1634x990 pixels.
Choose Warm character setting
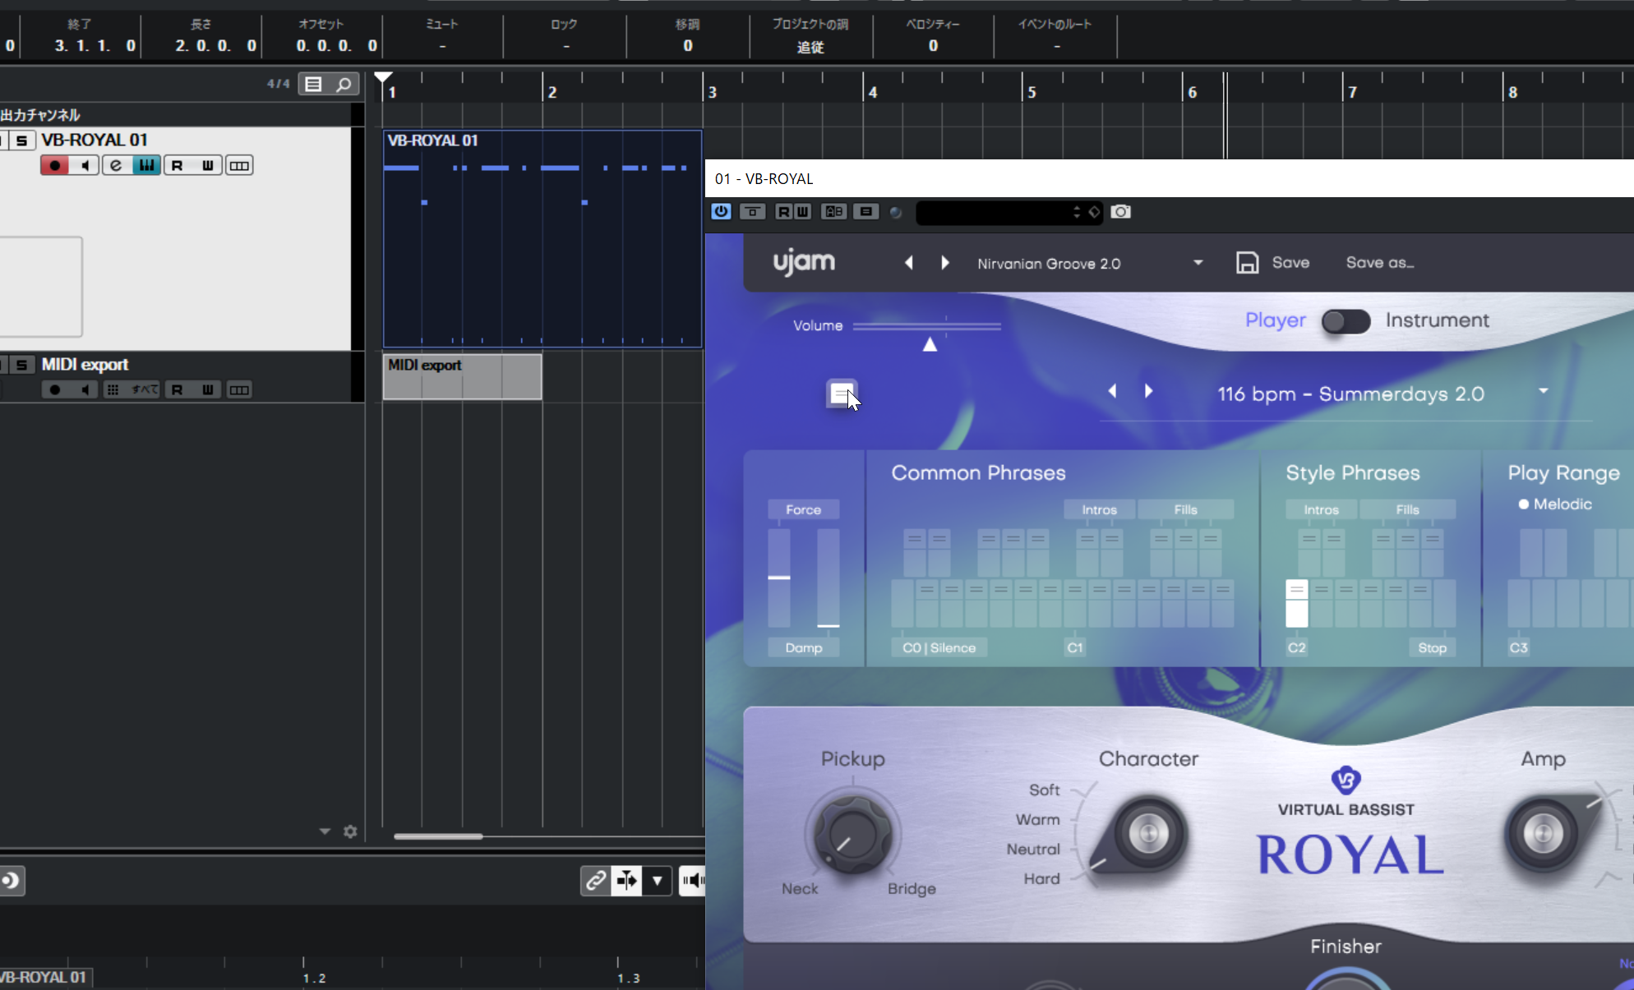(1037, 819)
